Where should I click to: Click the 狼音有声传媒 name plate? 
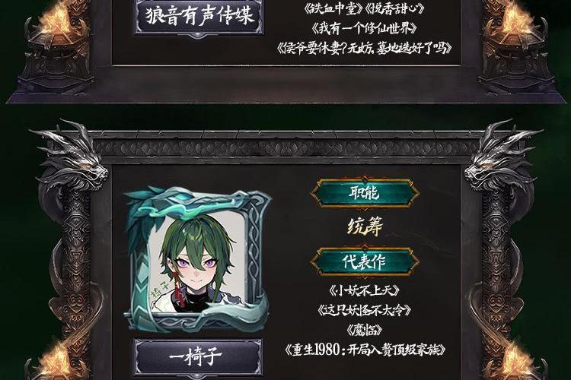click(x=199, y=17)
